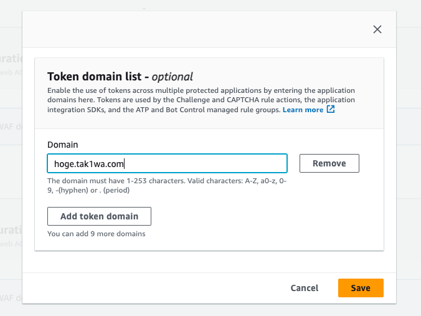Click dimmed page background left of dialog
The width and height of the screenshot is (421, 316).
pyautogui.click(x=11, y=172)
